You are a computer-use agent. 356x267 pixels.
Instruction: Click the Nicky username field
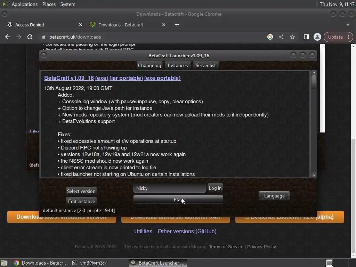170,188
